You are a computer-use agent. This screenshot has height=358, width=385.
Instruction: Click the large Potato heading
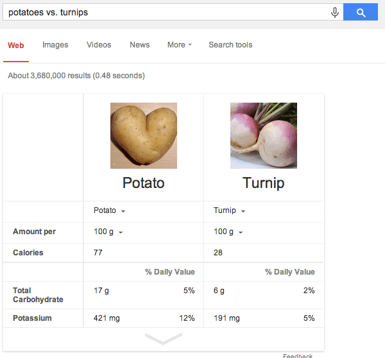click(x=144, y=183)
